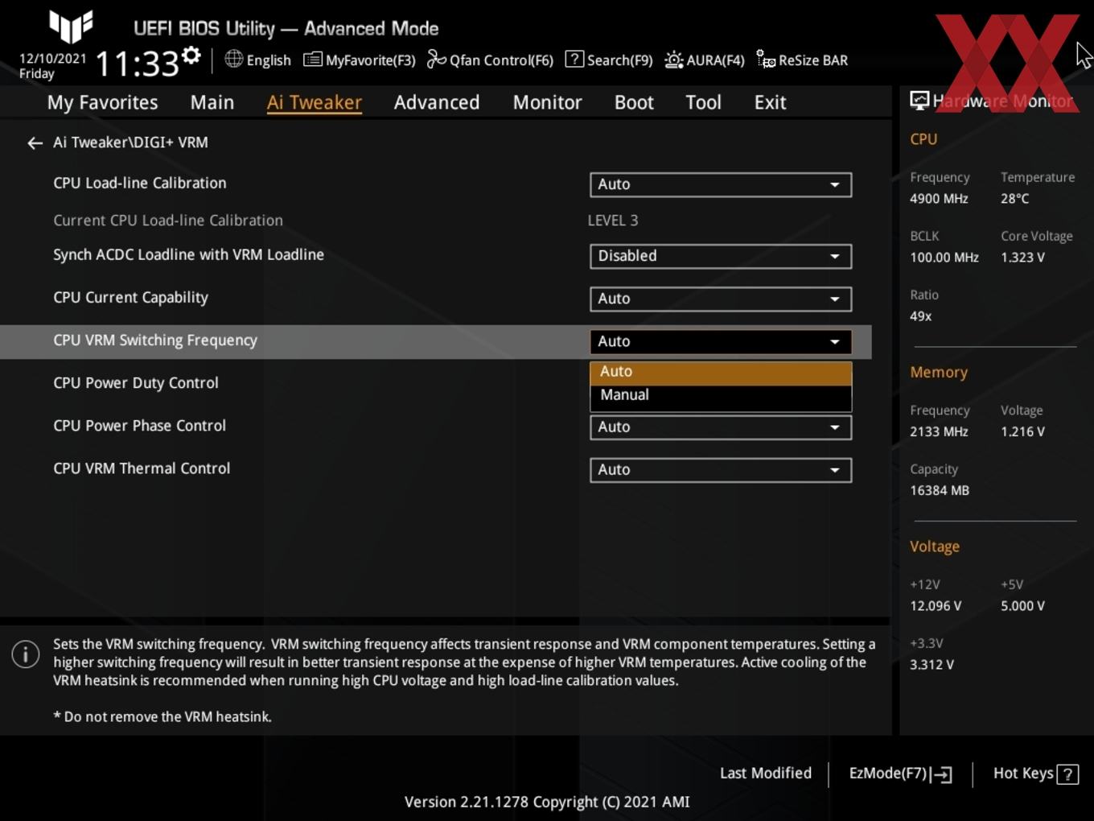Go to the Exit tab
Viewport: 1094px width, 821px height.
point(770,102)
